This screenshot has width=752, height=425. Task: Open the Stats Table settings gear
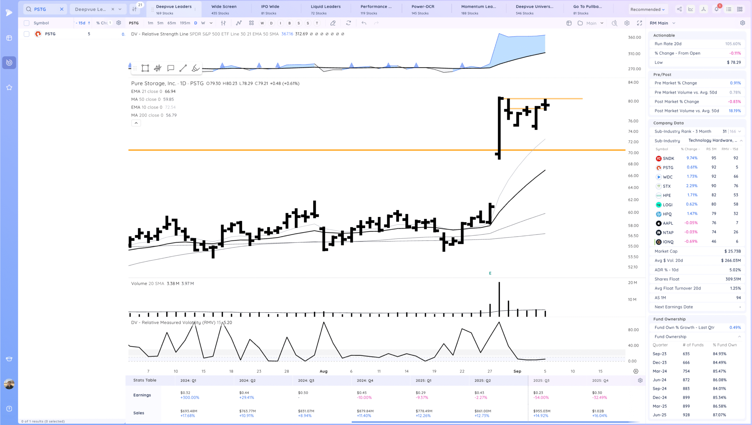point(640,380)
